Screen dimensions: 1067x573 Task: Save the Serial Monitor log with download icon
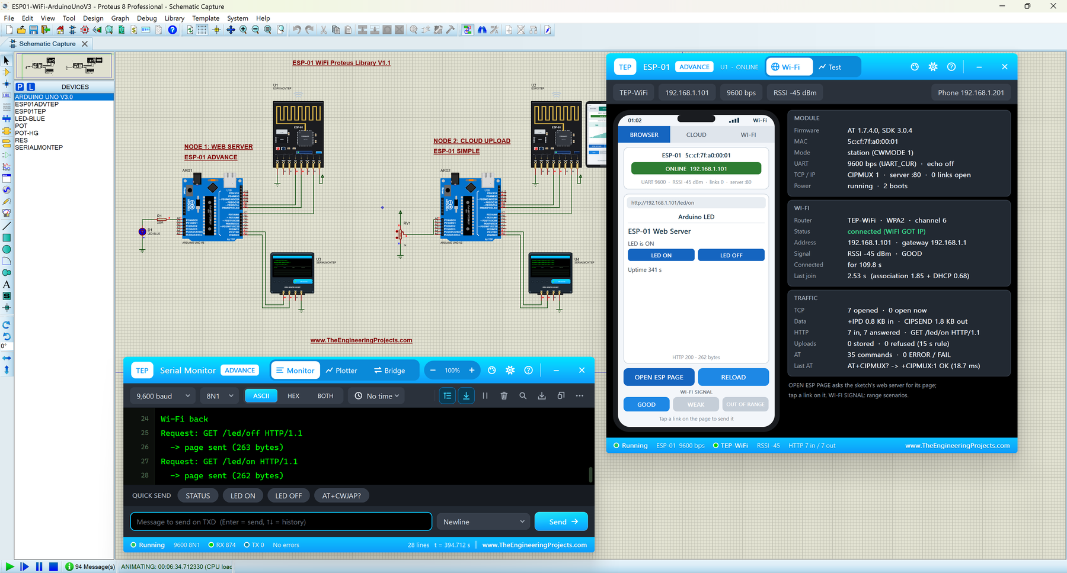[542, 396]
